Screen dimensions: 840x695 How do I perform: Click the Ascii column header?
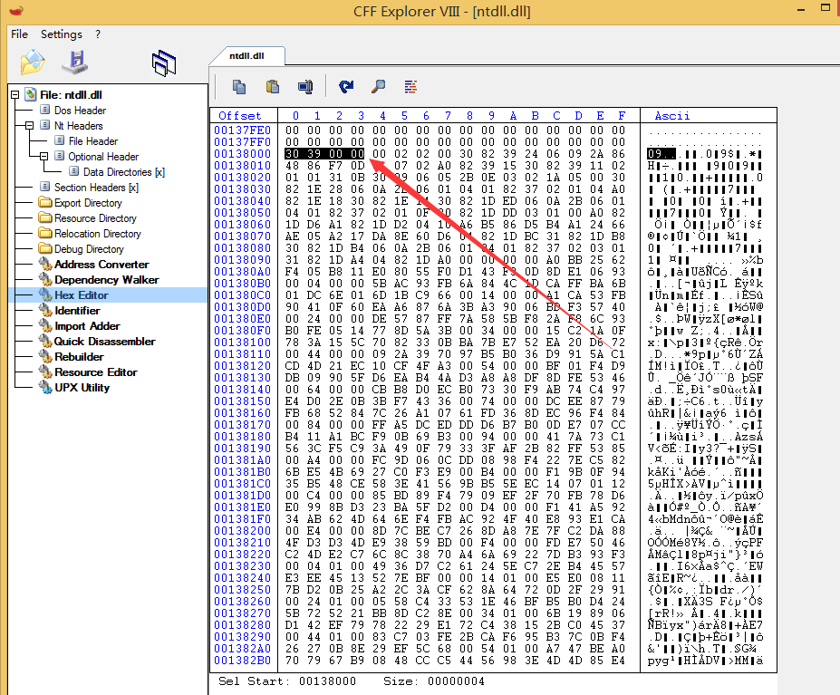pos(672,116)
